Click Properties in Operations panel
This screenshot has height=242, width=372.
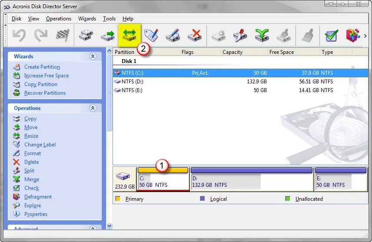click(x=36, y=214)
